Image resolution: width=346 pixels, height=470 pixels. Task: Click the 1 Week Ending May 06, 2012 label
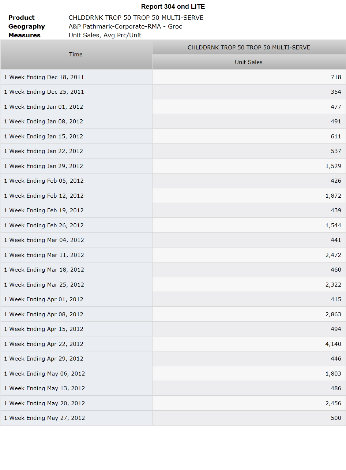point(44,374)
